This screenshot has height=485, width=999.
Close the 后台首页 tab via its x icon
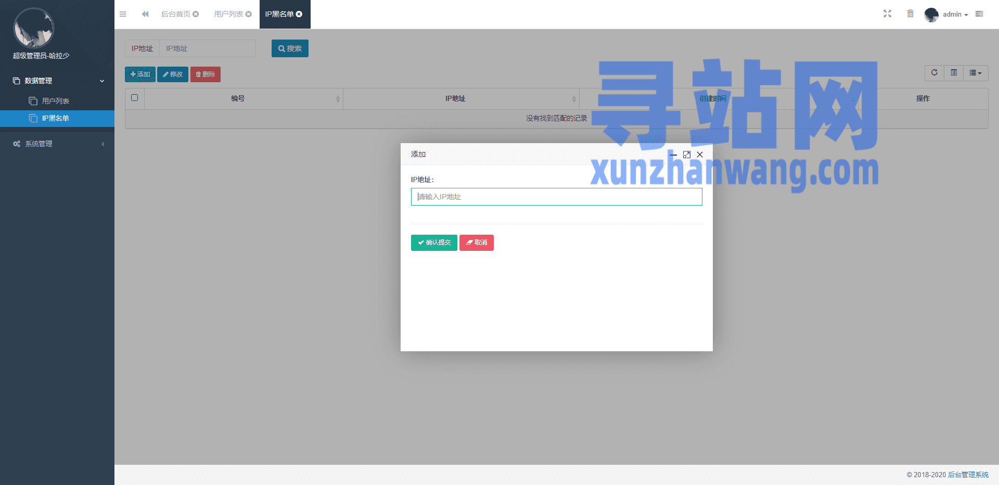click(196, 14)
